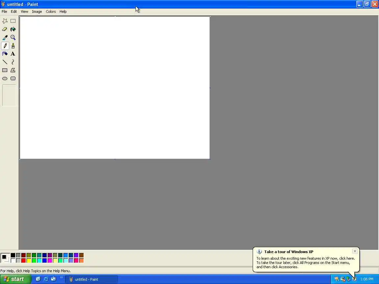The image size is (379, 284).
Task: Choose the bright red swatch
Action: pos(23,261)
